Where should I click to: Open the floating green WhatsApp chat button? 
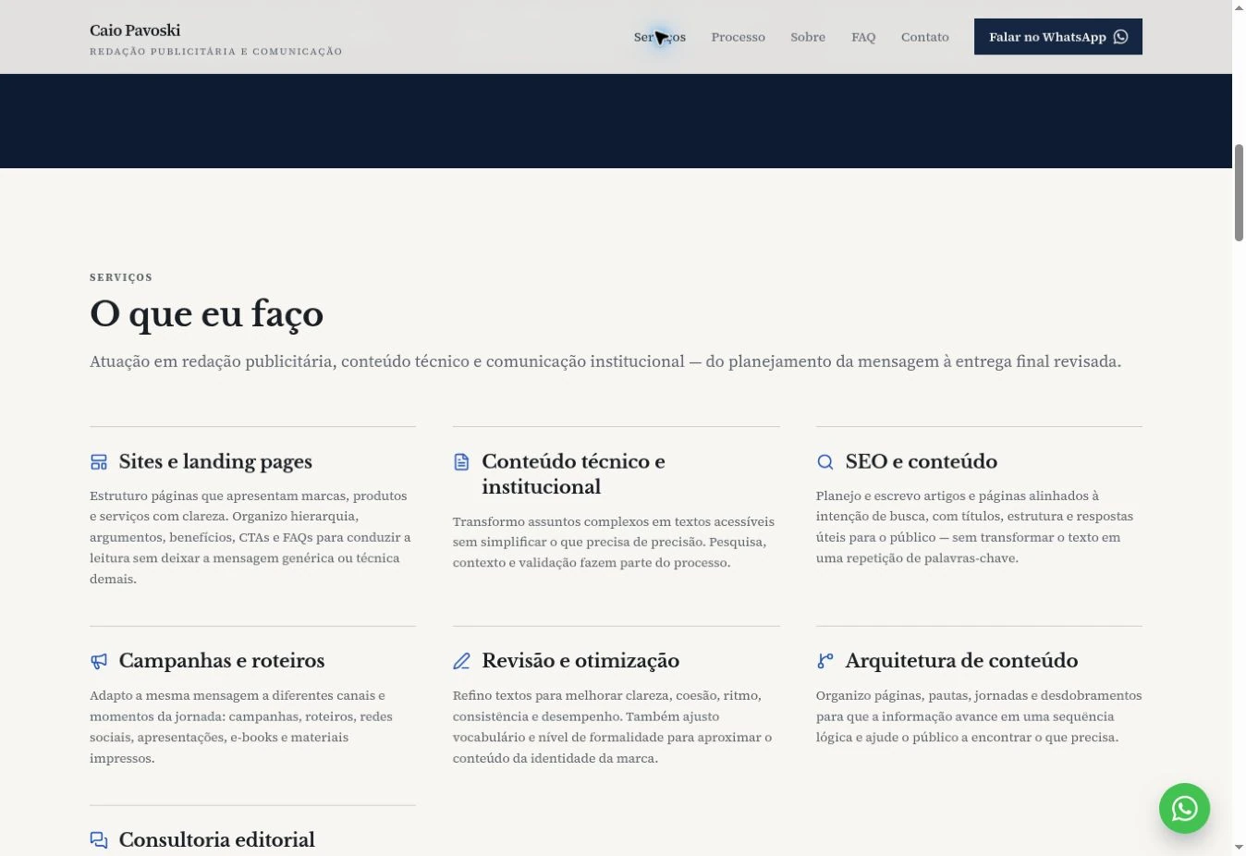point(1184,809)
